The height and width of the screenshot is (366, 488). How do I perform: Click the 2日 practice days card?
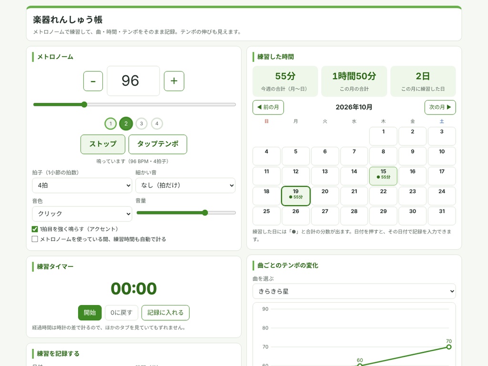(423, 81)
